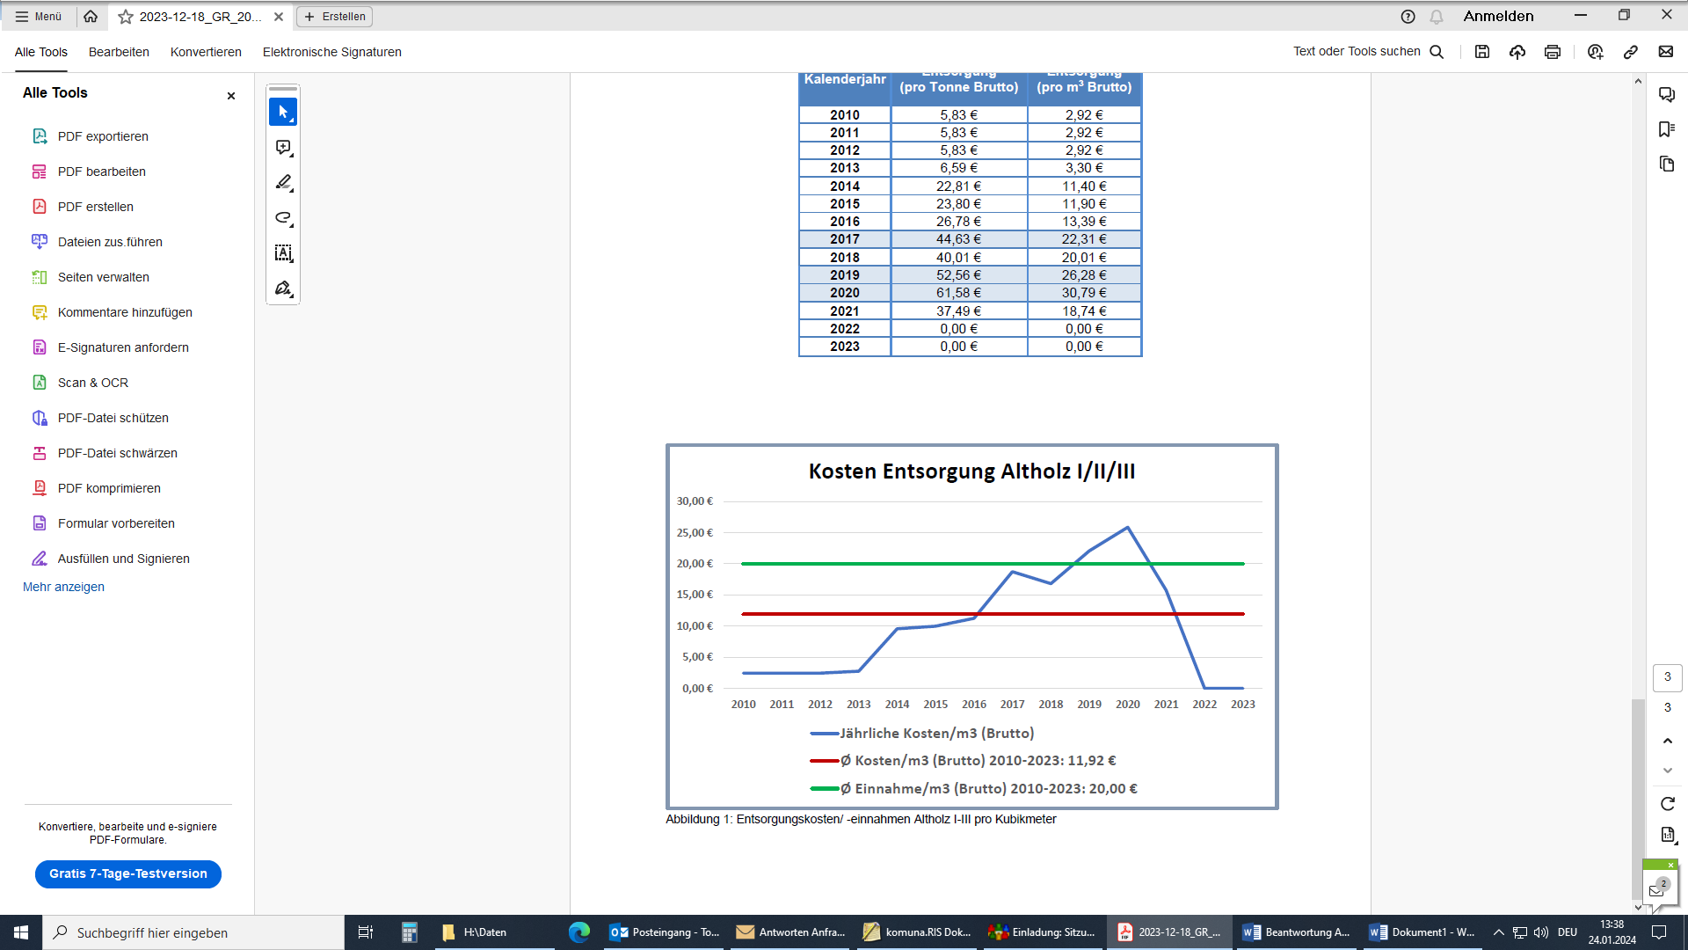Viewport: 1688px width, 950px height.
Task: Choose the add comment tool in quick toolbar
Action: [x=283, y=148]
